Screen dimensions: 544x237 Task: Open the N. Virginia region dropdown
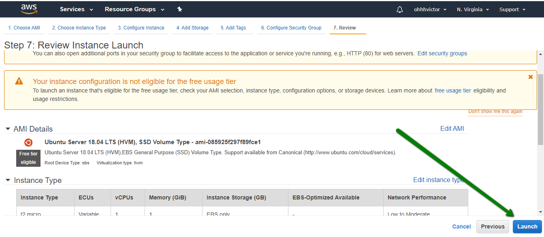[x=473, y=9]
